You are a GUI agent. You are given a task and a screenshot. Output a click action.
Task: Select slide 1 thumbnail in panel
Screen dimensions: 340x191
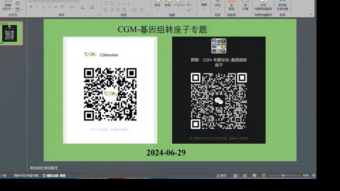click(x=11, y=33)
